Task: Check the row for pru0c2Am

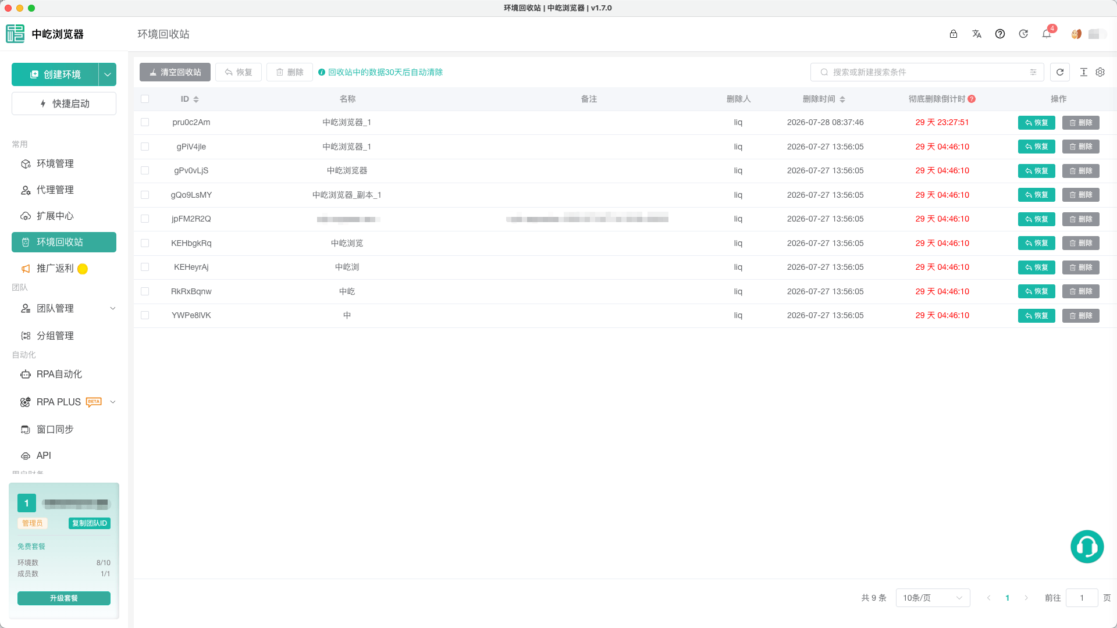Action: [x=145, y=122]
